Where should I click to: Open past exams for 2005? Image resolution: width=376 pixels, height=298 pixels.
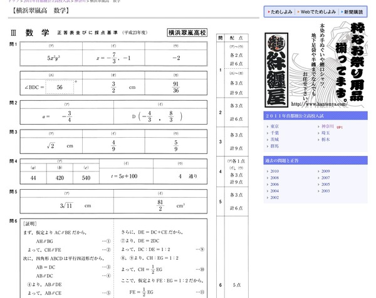click(326, 184)
